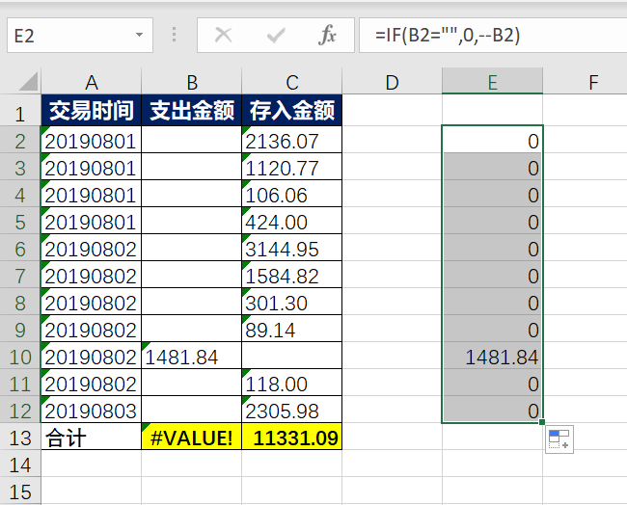Select column D header
The width and height of the screenshot is (627, 505).
click(392, 82)
